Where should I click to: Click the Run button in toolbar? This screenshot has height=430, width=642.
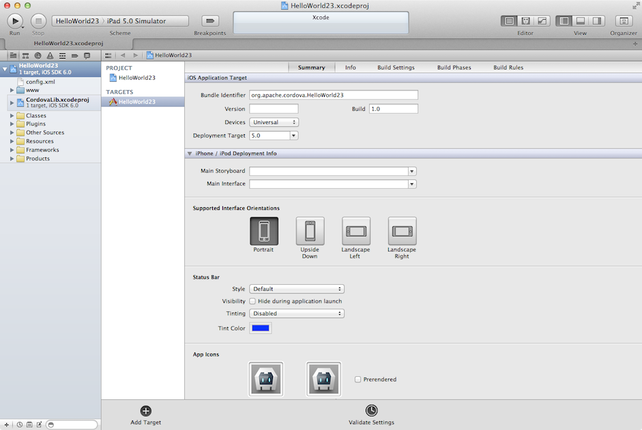point(14,21)
